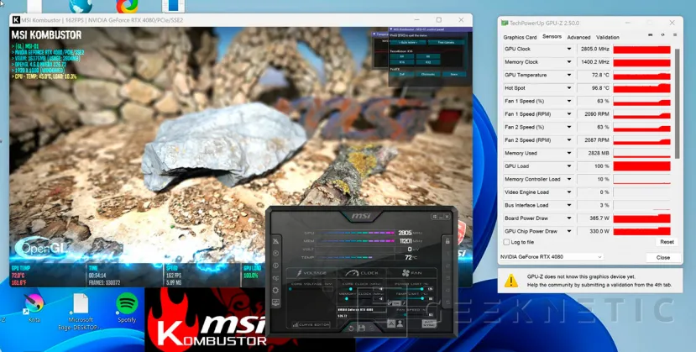Toggle Free camera in Kombustor panel
Image resolution: width=696 pixels, height=352 pixels.
(x=446, y=42)
